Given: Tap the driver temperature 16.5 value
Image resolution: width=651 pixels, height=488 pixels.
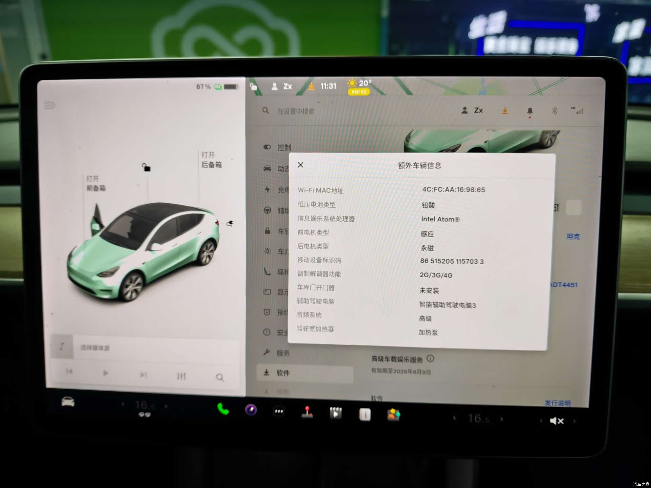Looking at the screenshot, I should (x=145, y=405).
